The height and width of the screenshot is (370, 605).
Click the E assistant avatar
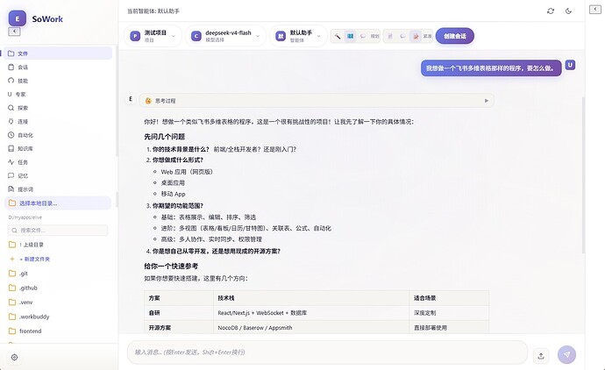point(131,99)
